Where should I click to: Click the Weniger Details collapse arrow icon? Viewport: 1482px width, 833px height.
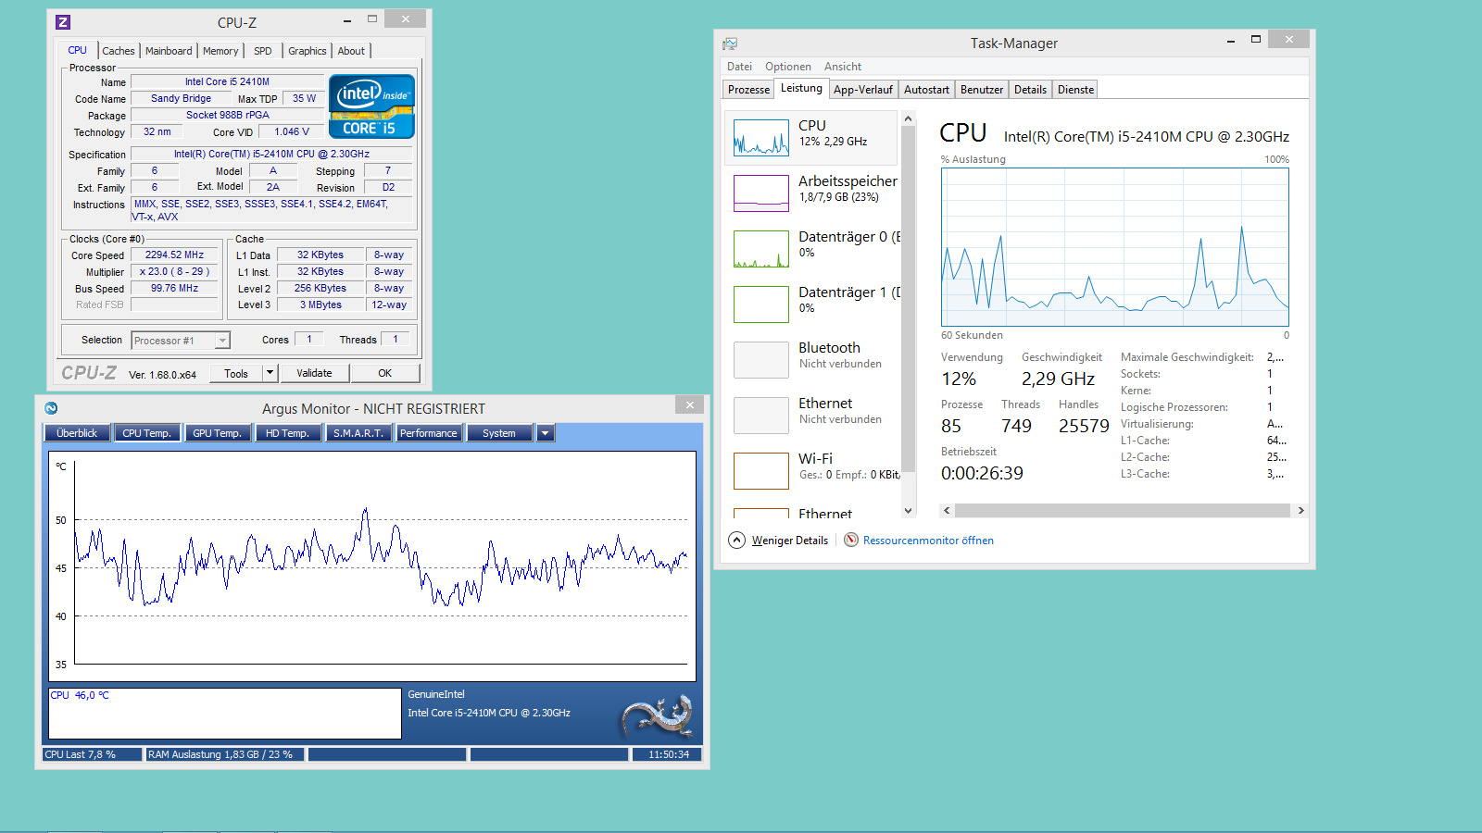point(737,541)
